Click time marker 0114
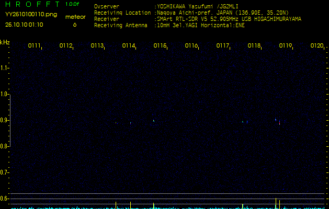This screenshot has height=209, width=329. pyautogui.click(x=129, y=45)
